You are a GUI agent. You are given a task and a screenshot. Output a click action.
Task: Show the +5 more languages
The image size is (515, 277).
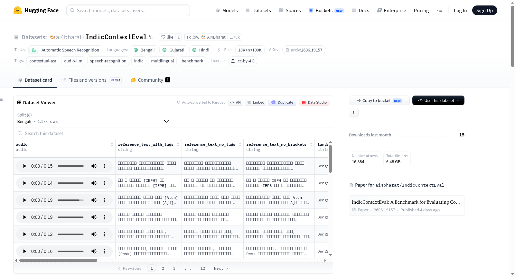point(217,50)
